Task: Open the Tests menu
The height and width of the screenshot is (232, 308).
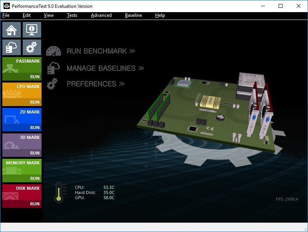Action: pos(72,15)
